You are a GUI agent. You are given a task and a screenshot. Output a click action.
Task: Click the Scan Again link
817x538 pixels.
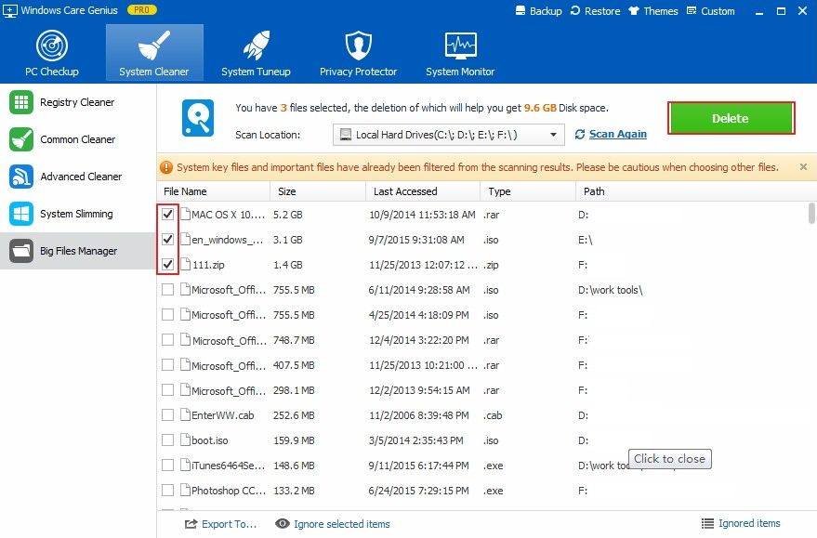coord(617,135)
